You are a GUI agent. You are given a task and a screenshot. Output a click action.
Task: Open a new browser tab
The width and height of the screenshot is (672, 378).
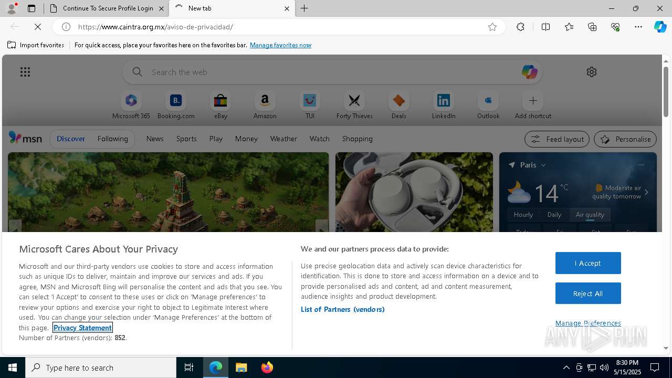(x=304, y=8)
